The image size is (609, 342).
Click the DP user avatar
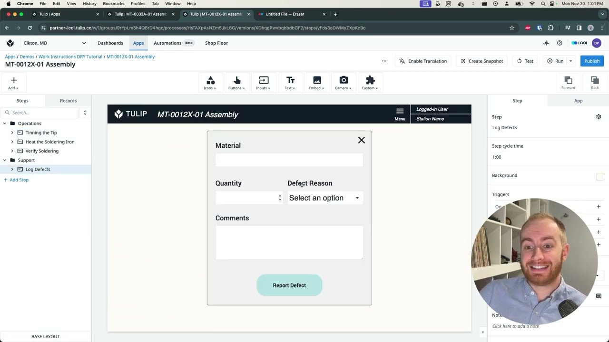click(597, 43)
